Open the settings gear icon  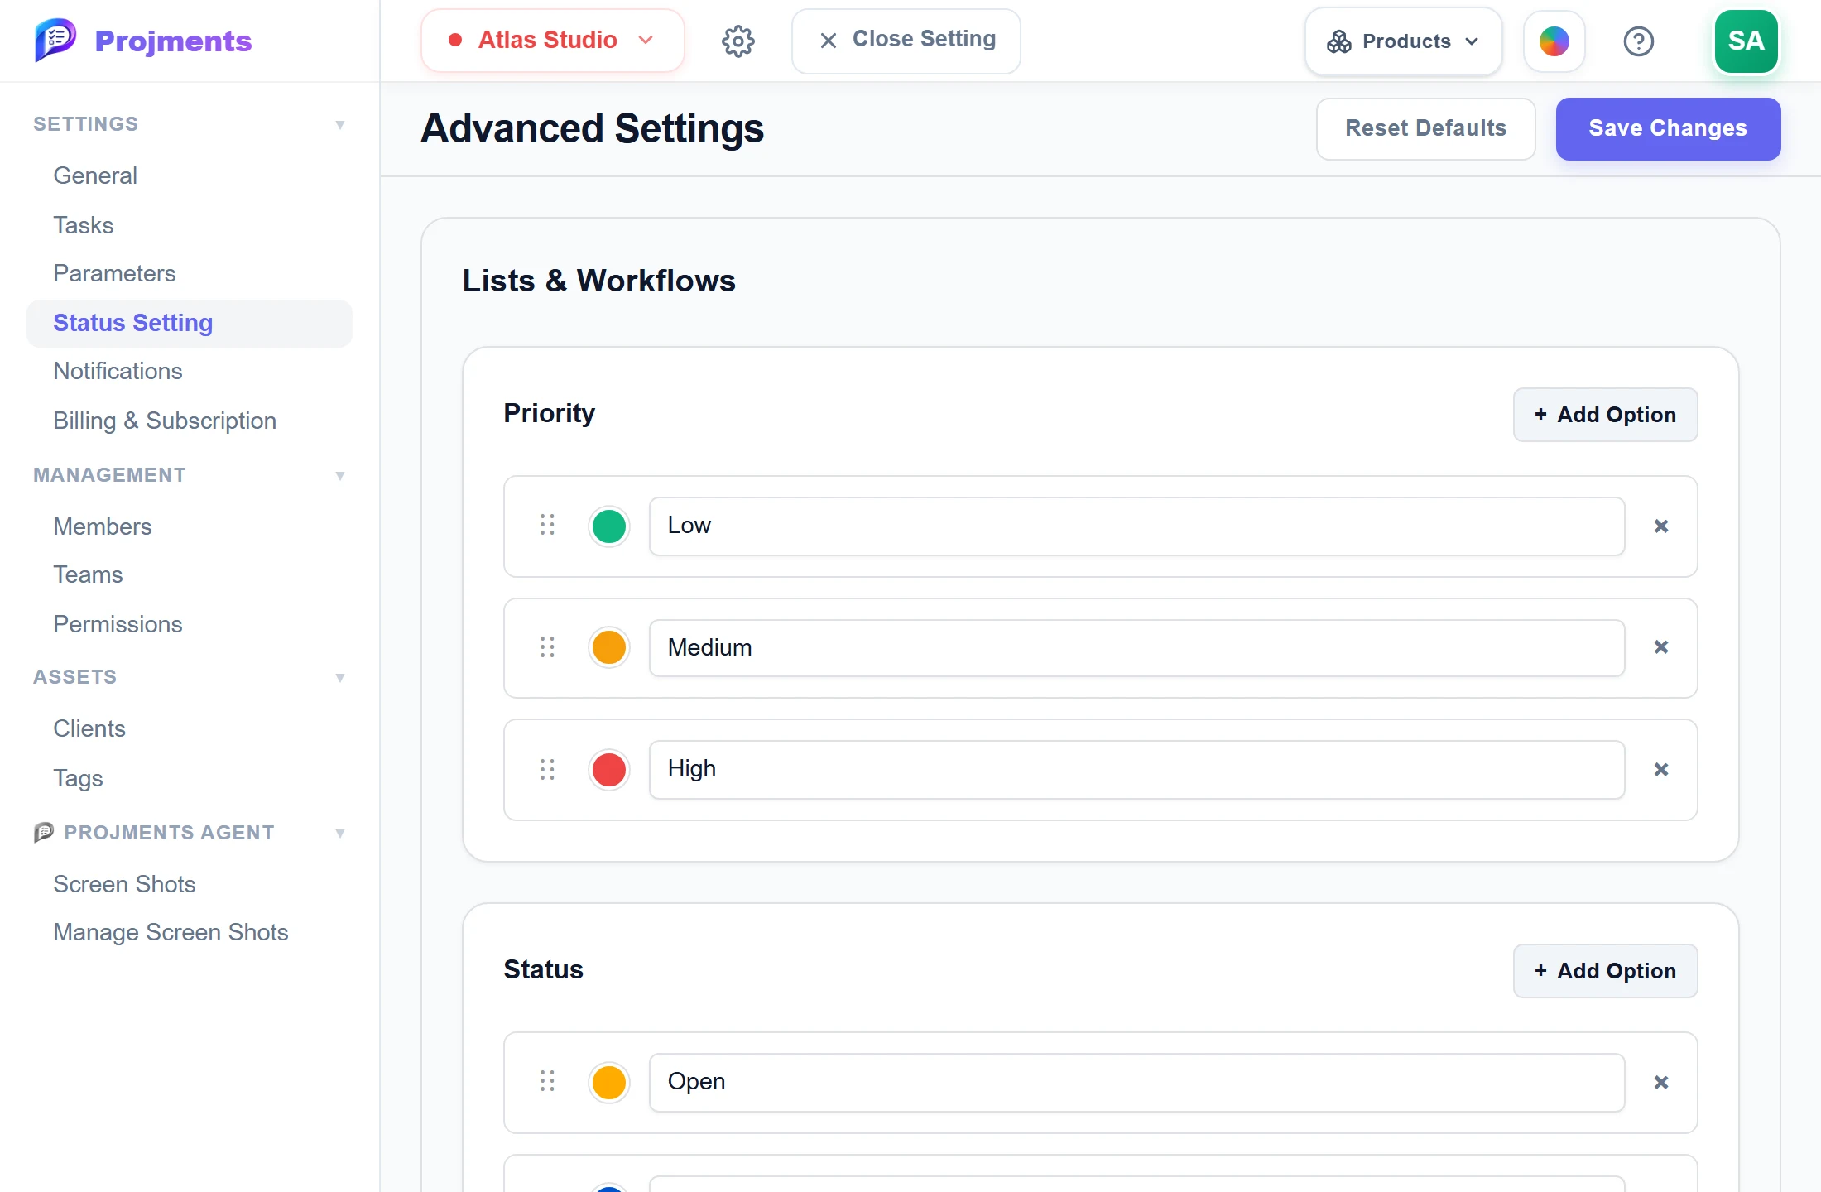click(738, 41)
